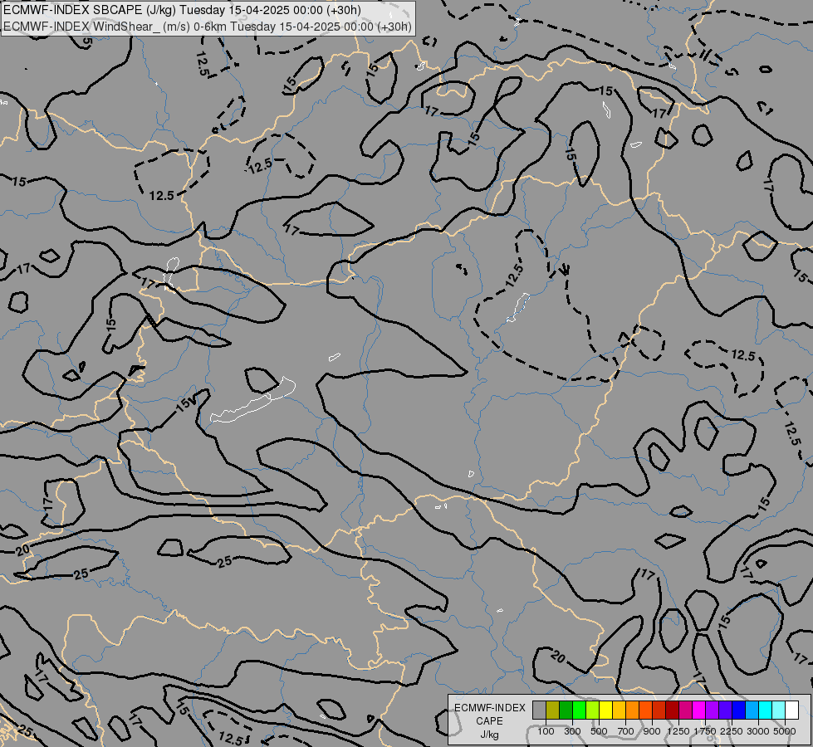Select the '500' legend scale value
This screenshot has height=747, width=813.
pos(599,731)
